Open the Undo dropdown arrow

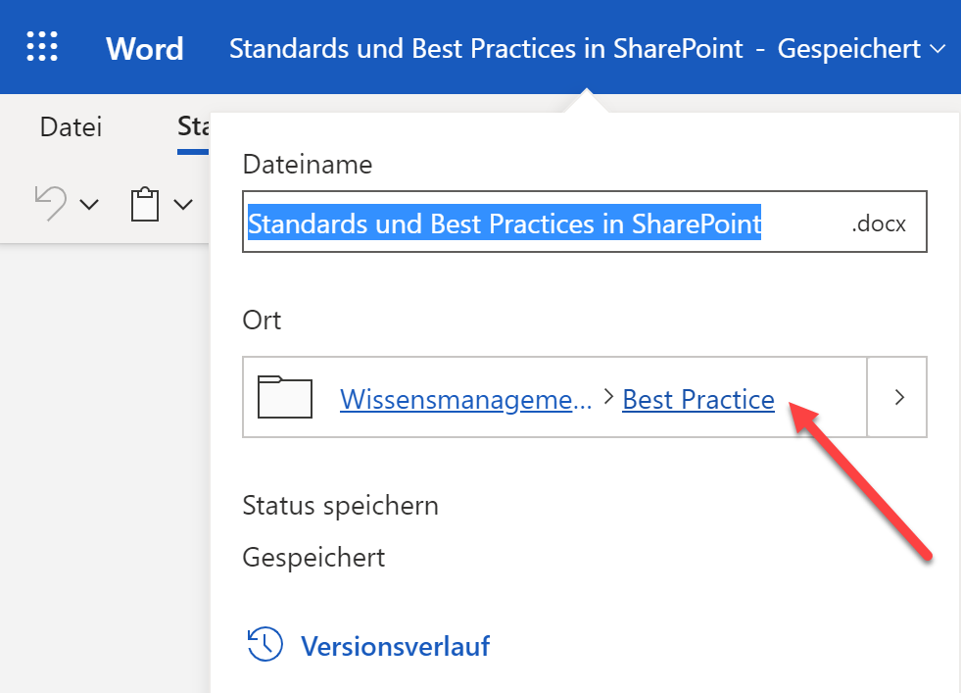(x=89, y=204)
